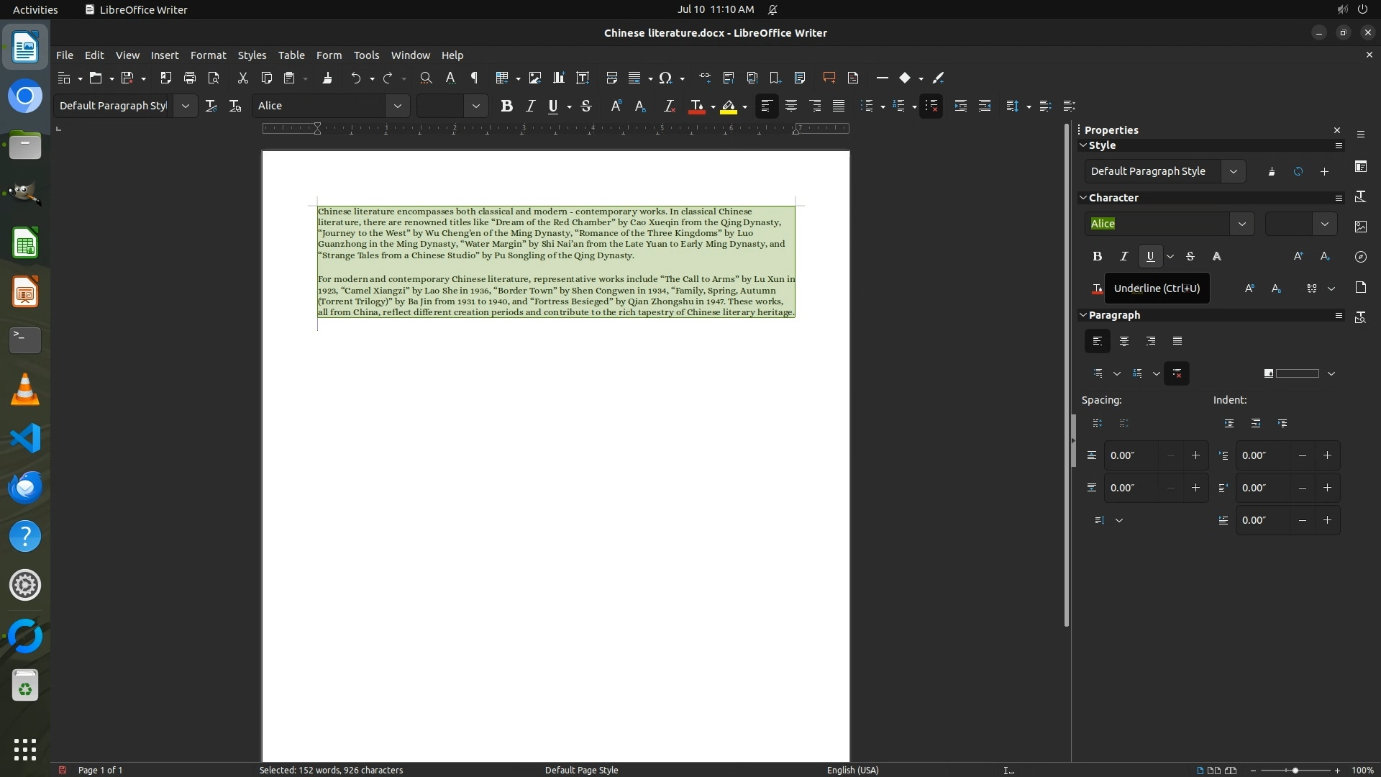
Task: Insert Special Character omega icon
Action: tap(665, 78)
